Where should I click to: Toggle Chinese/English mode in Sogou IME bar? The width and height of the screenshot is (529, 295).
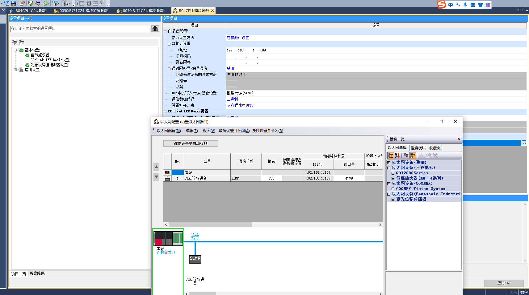tap(451, 5)
